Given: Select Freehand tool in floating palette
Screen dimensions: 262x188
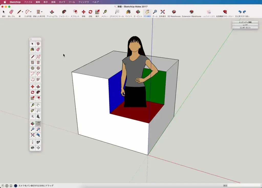Looking at the screenshot, I should pos(38,57).
